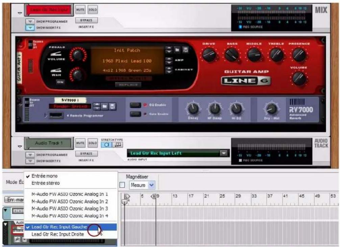
Task: Click the wrench tool icon under the track
Action: [x=17, y=240]
